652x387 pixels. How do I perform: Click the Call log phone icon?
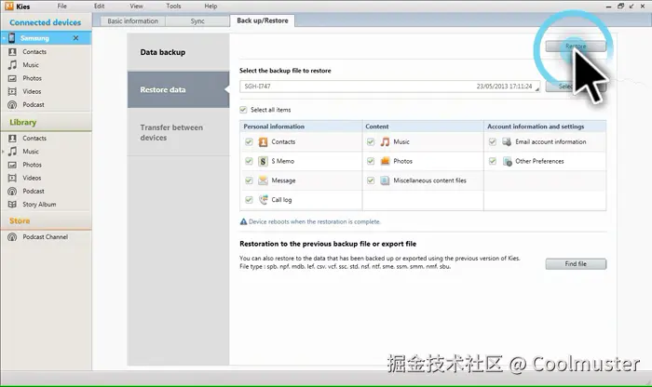click(264, 200)
